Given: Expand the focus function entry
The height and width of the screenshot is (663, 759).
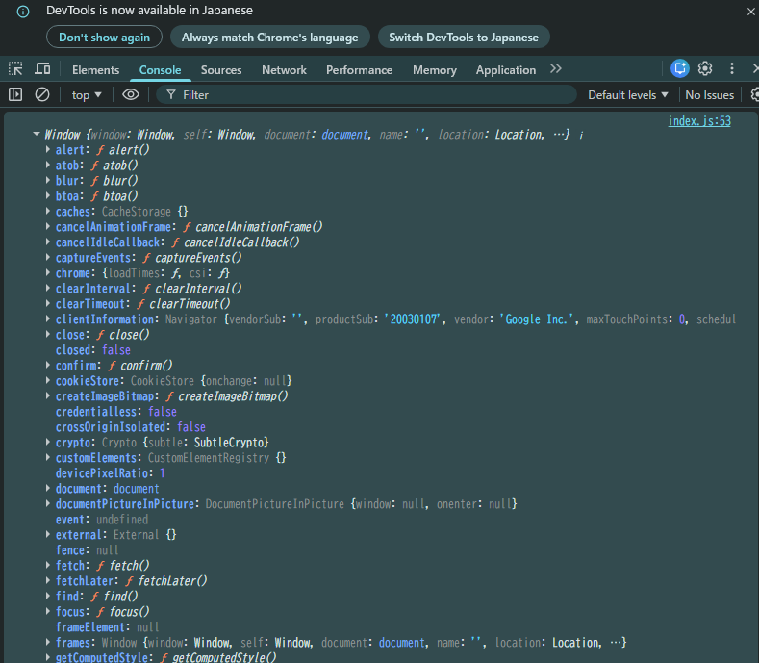Looking at the screenshot, I should click(x=47, y=612).
